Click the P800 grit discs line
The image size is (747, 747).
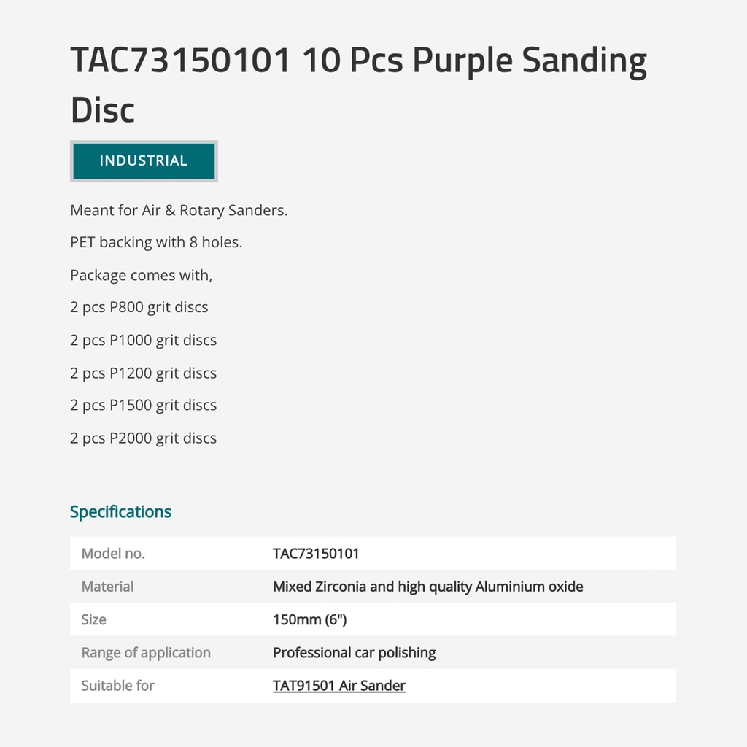click(x=139, y=307)
